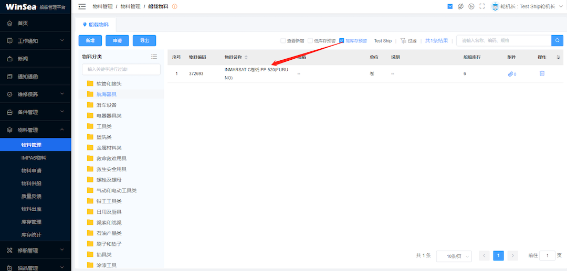Viewport: 567px width, 271px height.
Task: Enable the 查看新增 checkbox
Action: pos(283,41)
